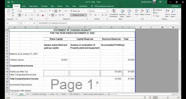This screenshot has width=186, height=99.
Task: Switch to Page Layout tab
Action: pyautogui.click(x=33, y=6)
